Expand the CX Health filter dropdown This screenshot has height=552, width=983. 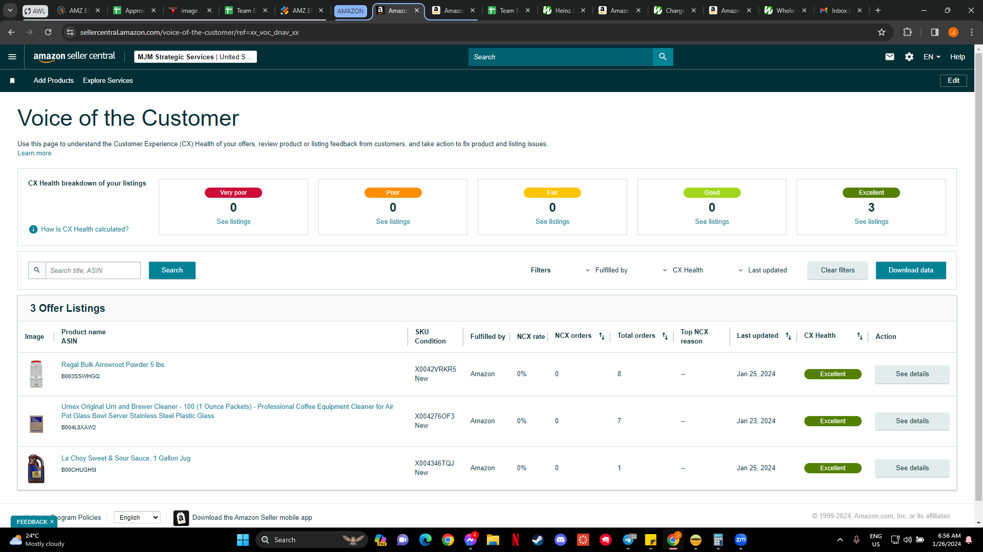click(683, 270)
